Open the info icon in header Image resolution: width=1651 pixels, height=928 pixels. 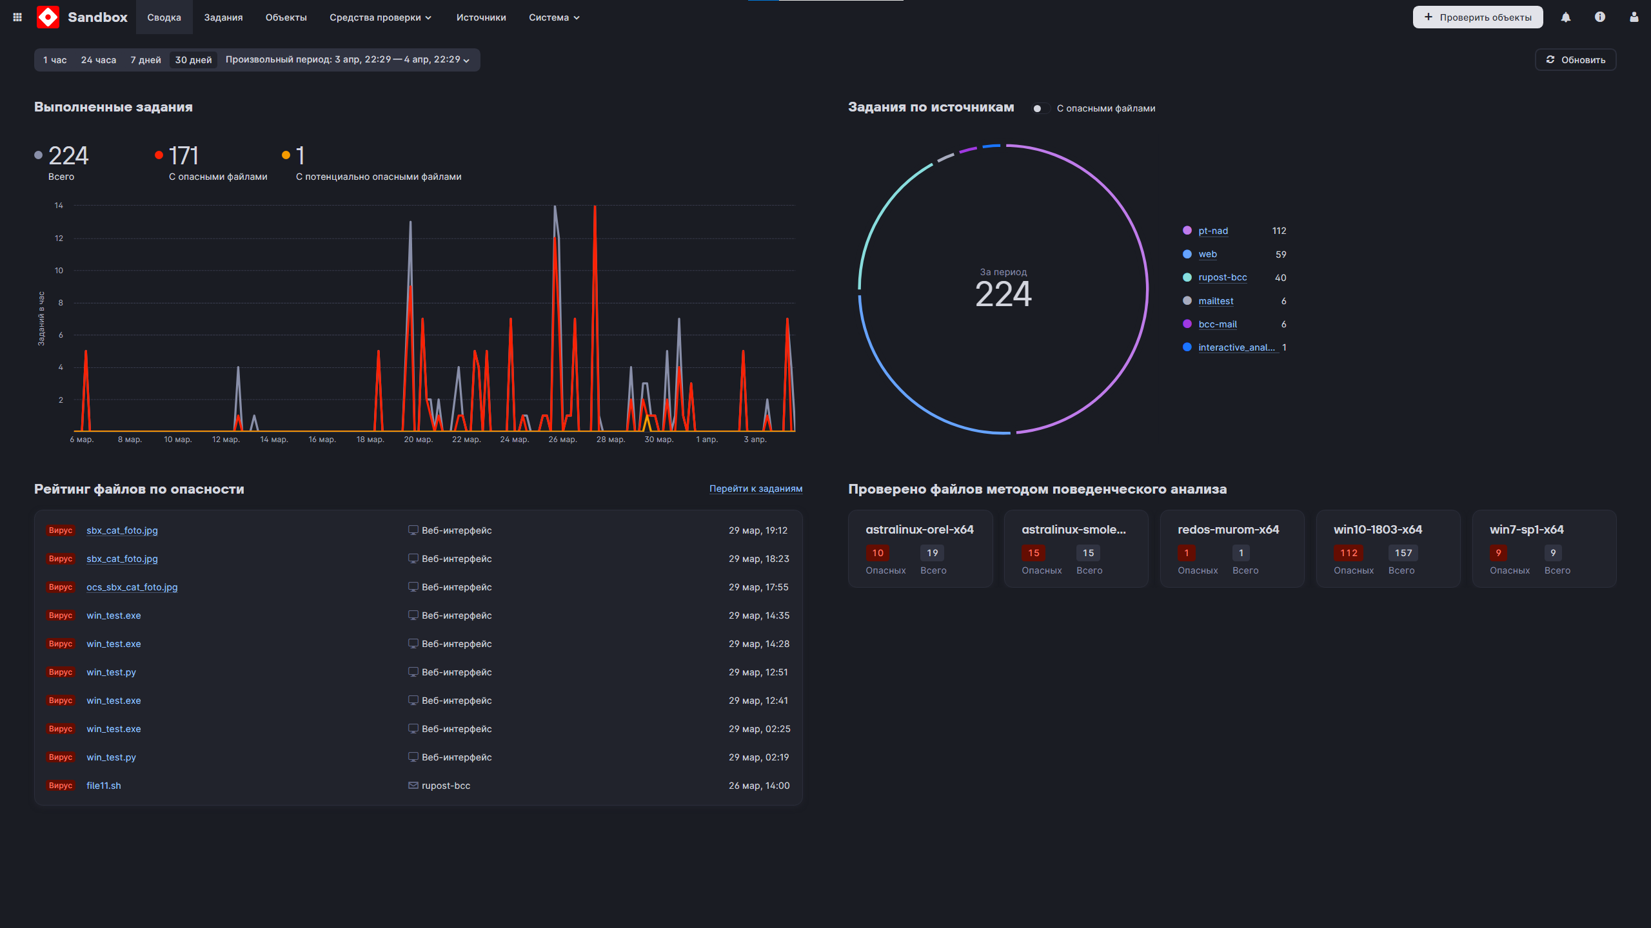(1600, 17)
